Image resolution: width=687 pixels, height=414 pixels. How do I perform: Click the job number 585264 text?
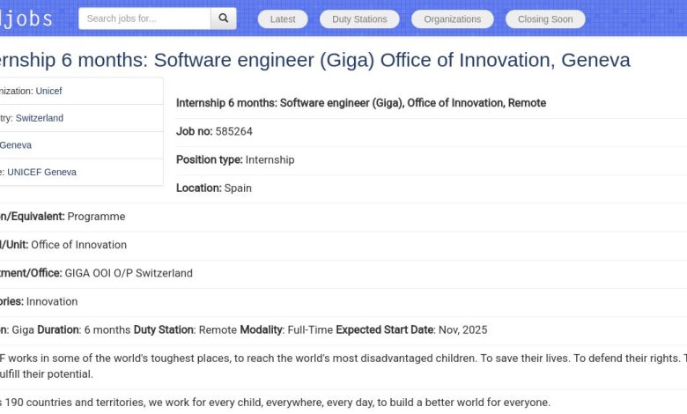pyautogui.click(x=233, y=131)
